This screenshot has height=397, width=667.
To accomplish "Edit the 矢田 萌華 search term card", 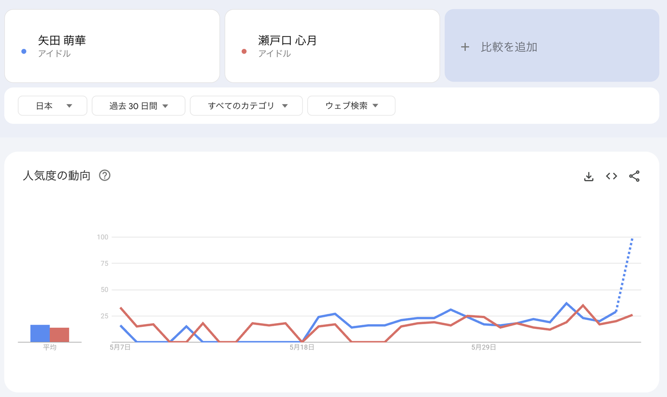I will 112,46.
